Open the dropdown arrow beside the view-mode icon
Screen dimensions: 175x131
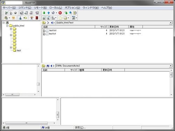click(56, 18)
